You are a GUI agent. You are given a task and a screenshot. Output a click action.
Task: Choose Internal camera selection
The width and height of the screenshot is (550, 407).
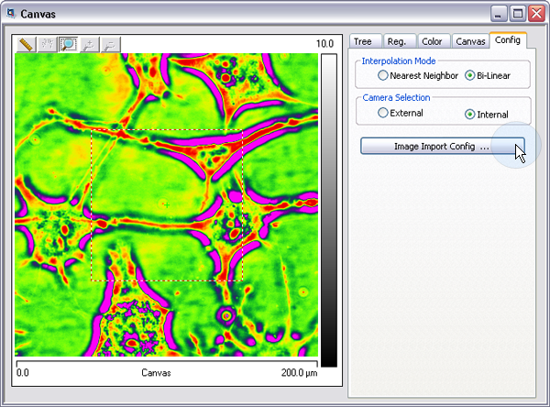(487, 115)
